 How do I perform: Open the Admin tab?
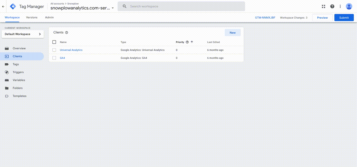(49, 17)
